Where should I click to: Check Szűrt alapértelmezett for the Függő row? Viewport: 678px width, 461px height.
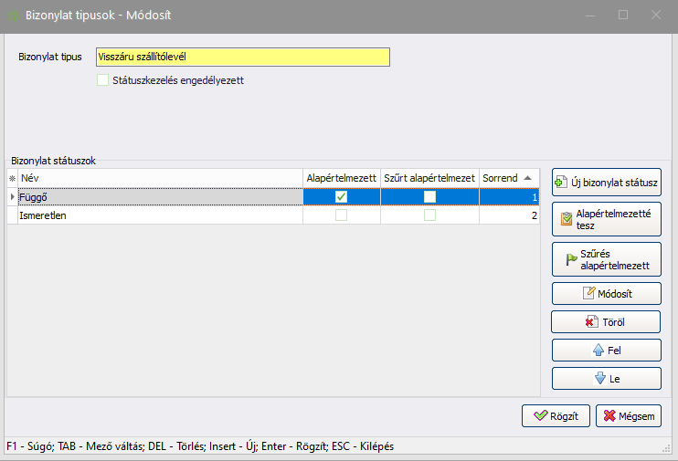429,196
